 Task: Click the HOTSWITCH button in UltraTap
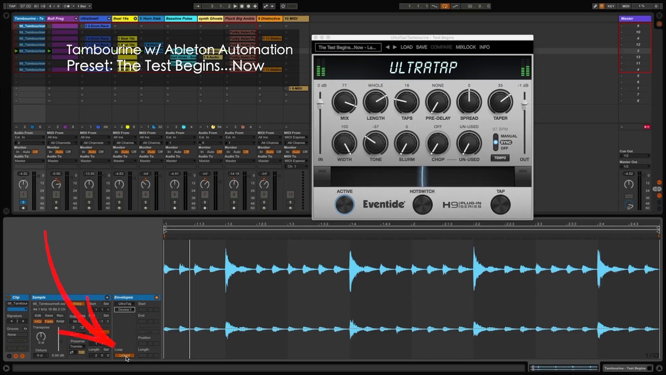click(x=422, y=205)
